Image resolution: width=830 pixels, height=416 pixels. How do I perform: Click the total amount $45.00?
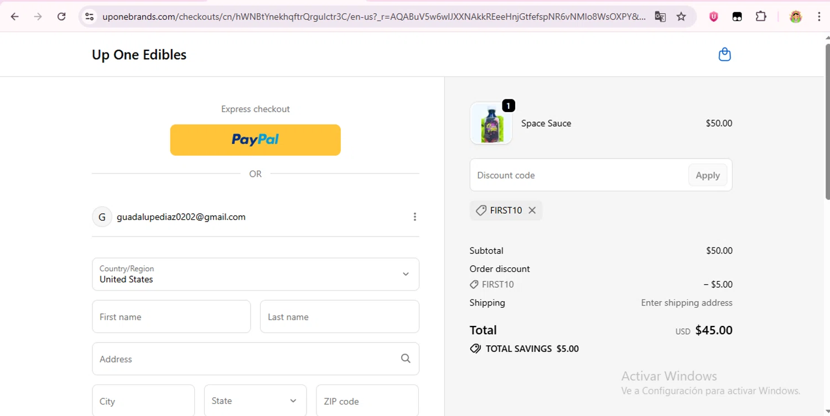point(714,330)
